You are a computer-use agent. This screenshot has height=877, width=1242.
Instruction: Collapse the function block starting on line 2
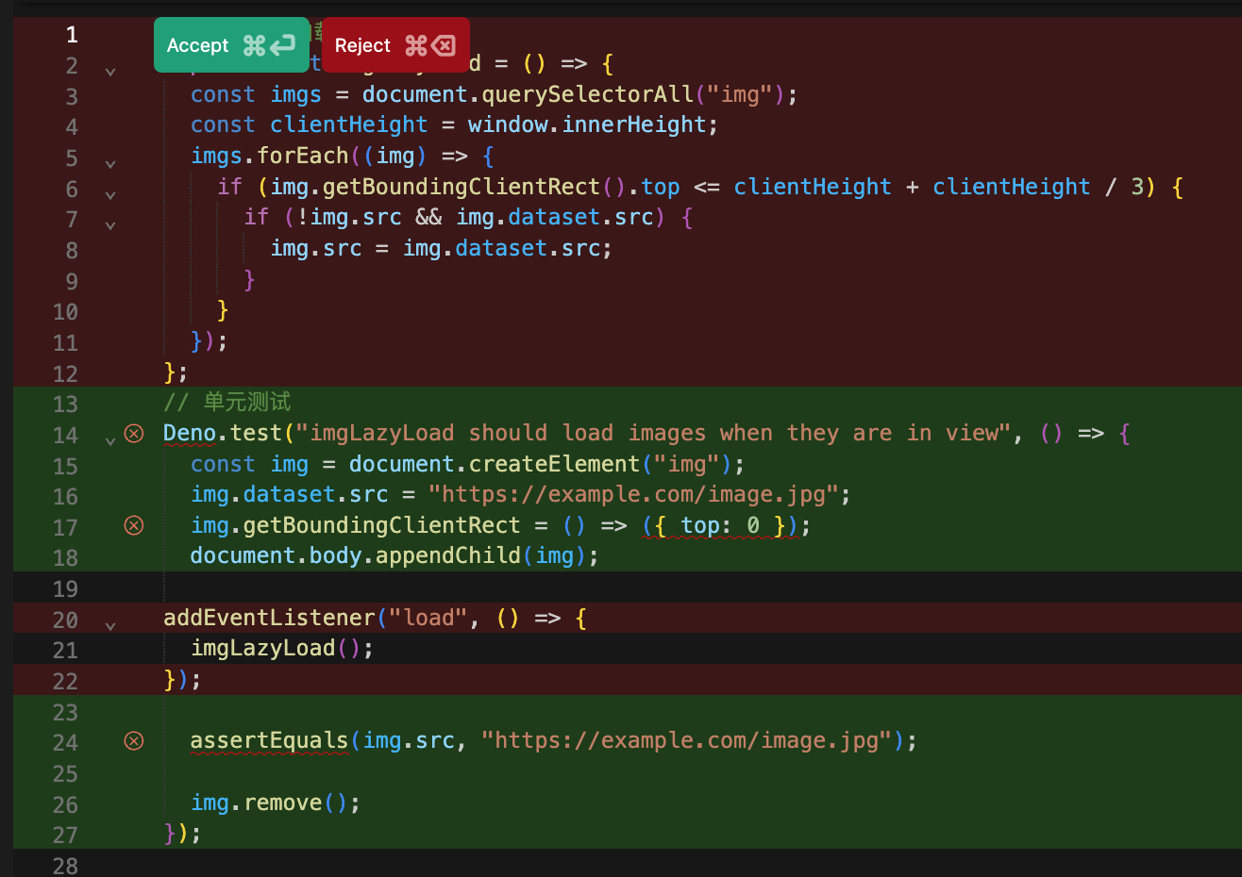click(x=110, y=72)
